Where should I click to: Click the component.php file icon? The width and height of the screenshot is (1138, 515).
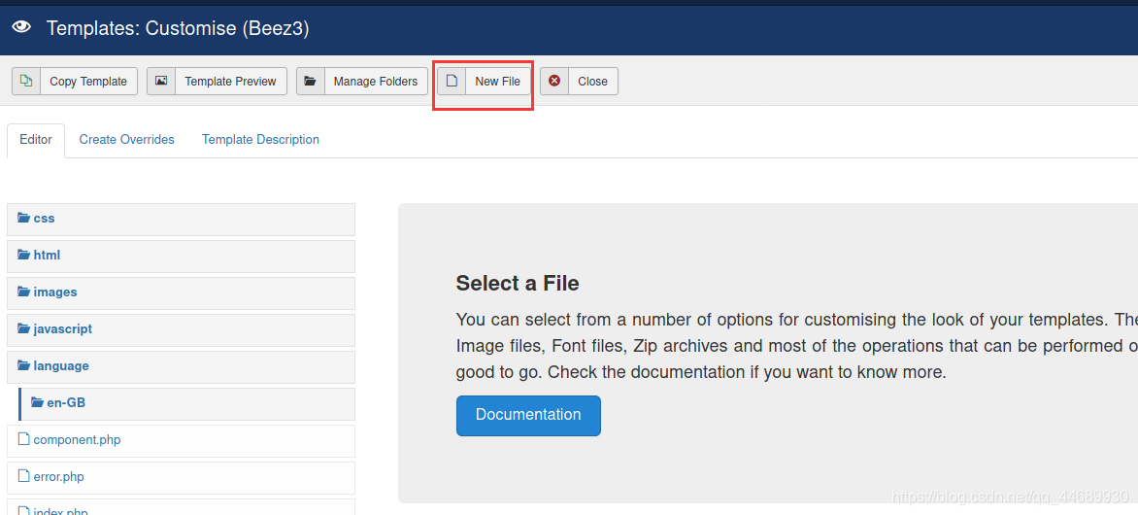(x=24, y=440)
